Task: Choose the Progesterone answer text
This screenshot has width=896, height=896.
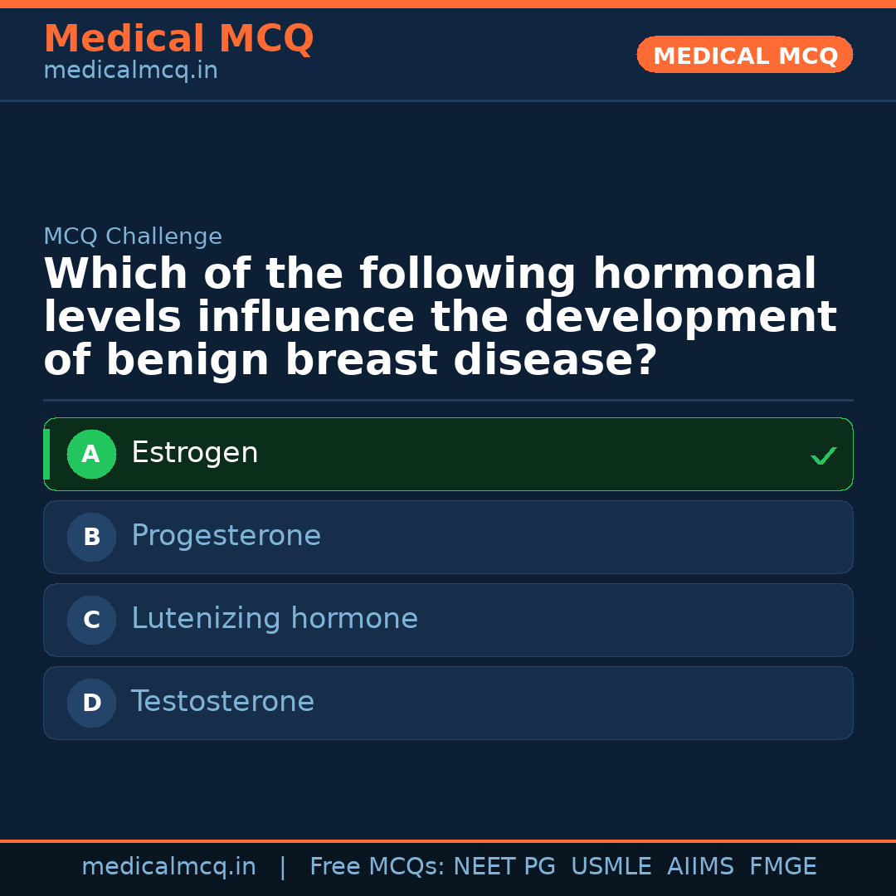Action: pyautogui.click(x=226, y=537)
